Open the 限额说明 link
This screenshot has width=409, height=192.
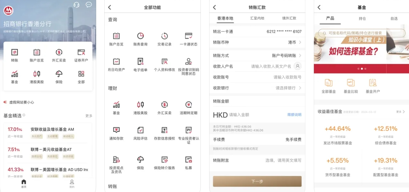tap(294, 115)
